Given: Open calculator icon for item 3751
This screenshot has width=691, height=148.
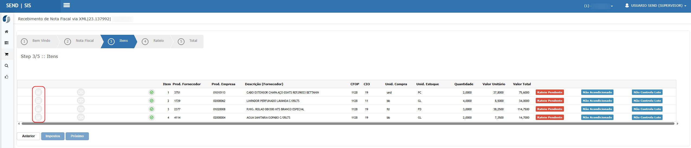Looking at the screenshot, I should tap(38, 92).
